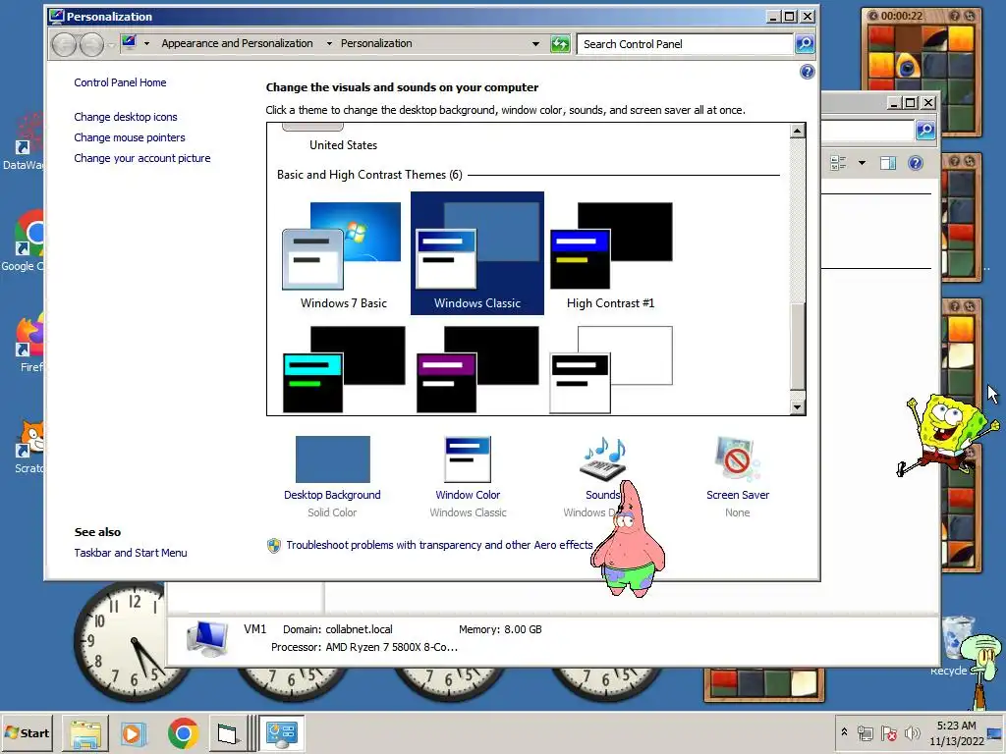
Task: Click the SpongeBob desktop character
Action: 948,435
